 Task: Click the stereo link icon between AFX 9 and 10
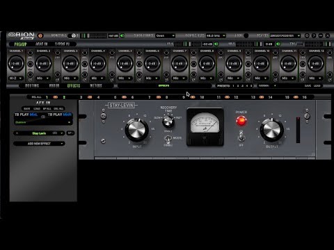coord(193,97)
